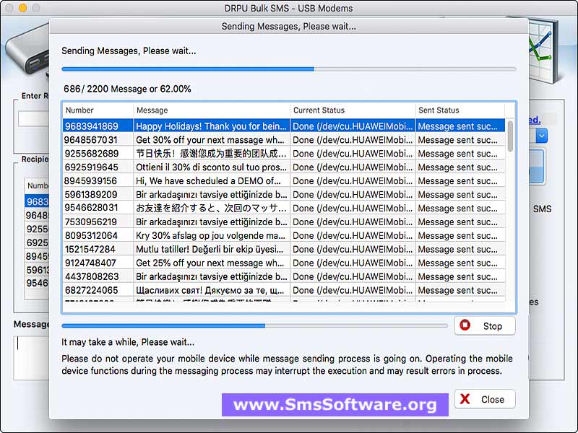The width and height of the screenshot is (578, 433).
Task: Click the Sent Status column header
Action: tap(460, 110)
